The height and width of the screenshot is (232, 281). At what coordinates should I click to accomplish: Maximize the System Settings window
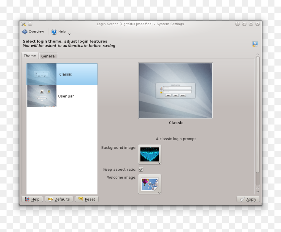click(251, 24)
